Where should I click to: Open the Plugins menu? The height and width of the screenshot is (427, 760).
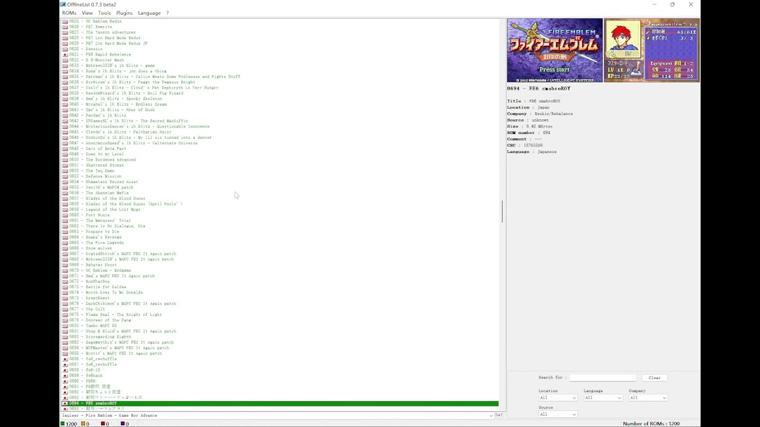pyautogui.click(x=124, y=13)
